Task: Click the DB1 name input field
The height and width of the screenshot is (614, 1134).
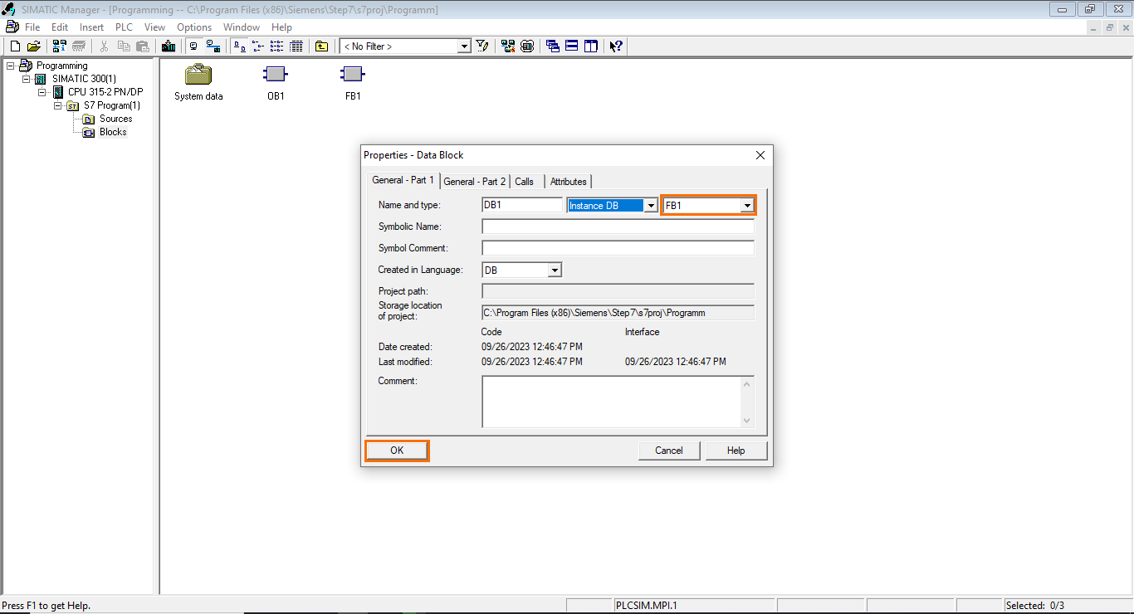Action: tap(522, 205)
